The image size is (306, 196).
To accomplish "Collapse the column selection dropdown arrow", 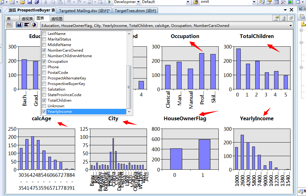I will click(x=291, y=26).
